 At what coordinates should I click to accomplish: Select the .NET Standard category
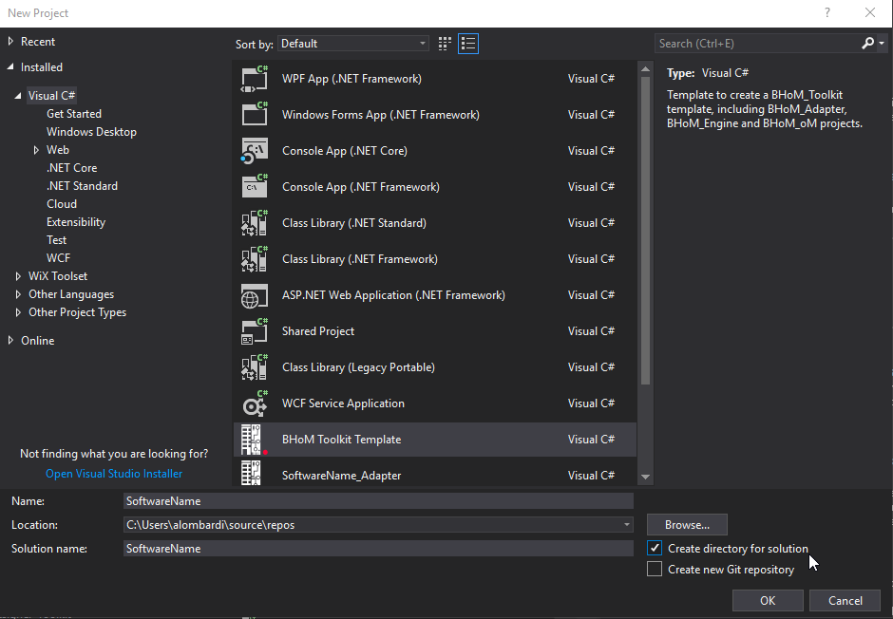point(82,186)
